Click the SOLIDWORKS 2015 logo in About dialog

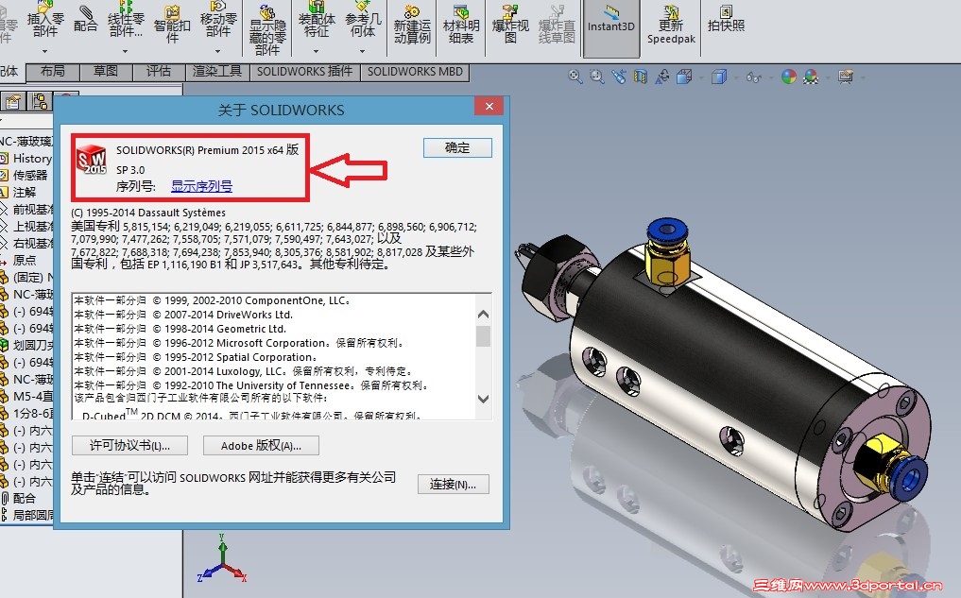[x=92, y=160]
